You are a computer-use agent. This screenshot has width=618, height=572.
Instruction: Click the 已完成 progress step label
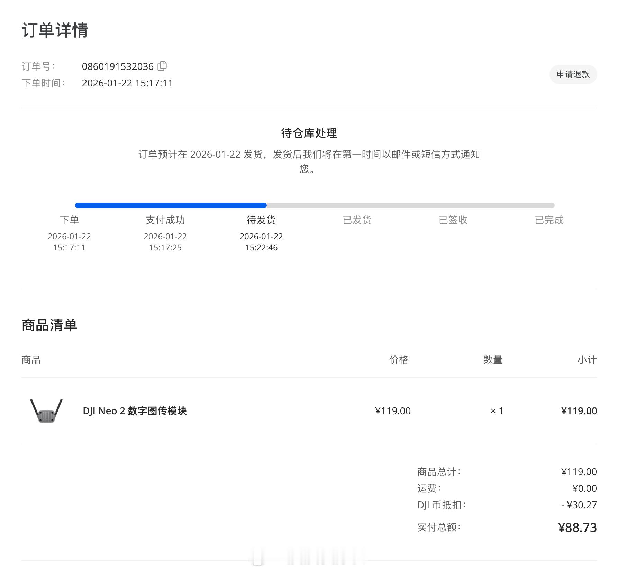[549, 220]
